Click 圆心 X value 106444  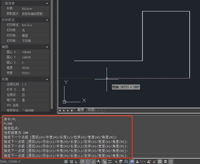pyautogui.click(x=35, y=52)
